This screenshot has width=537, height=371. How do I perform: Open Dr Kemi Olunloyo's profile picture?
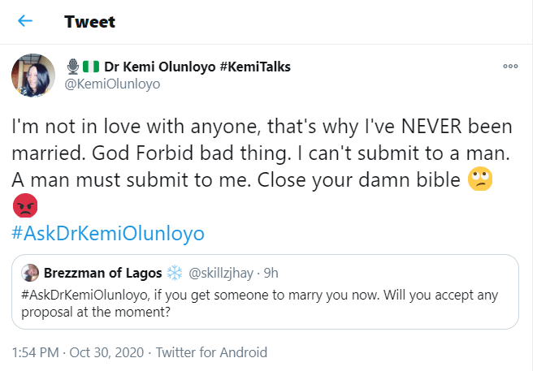coord(33,75)
